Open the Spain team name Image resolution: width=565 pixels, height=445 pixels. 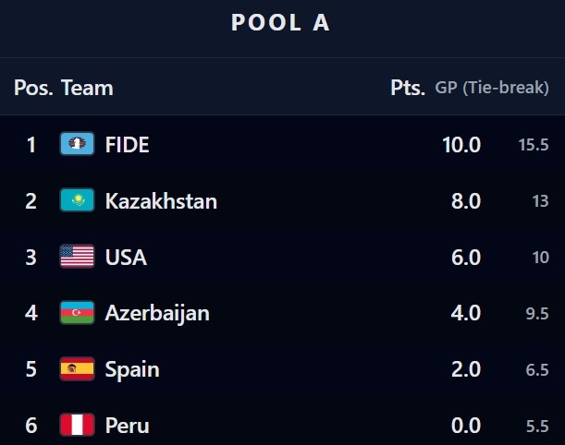point(132,369)
